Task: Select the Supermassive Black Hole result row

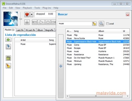Action: [x=98, y=42]
